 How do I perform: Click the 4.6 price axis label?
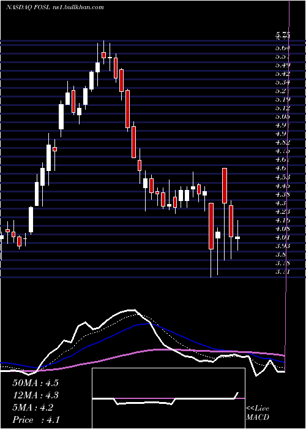tap(281, 168)
